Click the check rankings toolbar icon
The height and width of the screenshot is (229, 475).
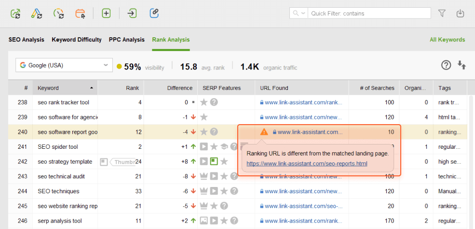15,14
